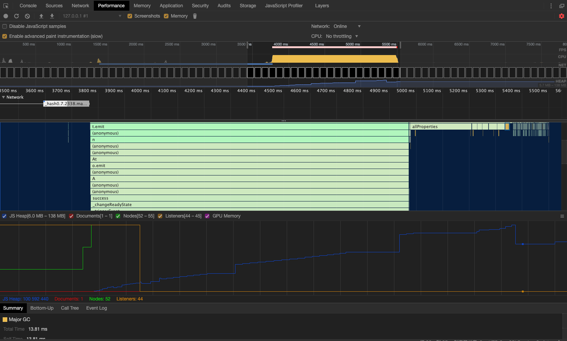Switch to the Bottom-Up tab

coord(42,308)
